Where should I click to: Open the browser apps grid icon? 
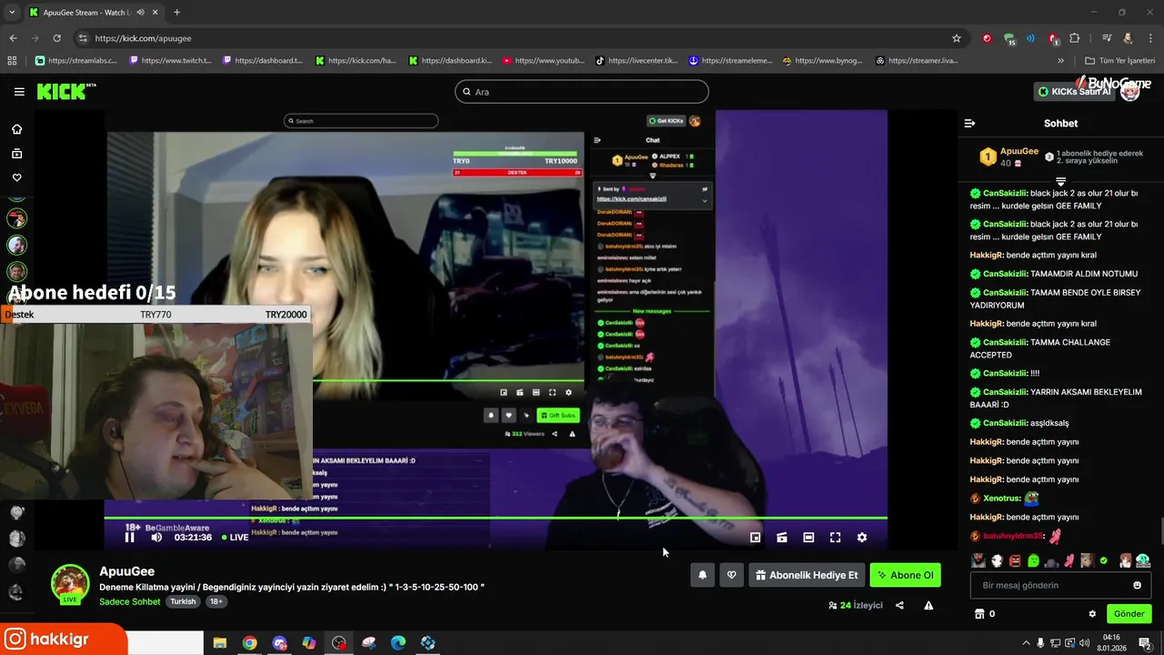(x=12, y=61)
